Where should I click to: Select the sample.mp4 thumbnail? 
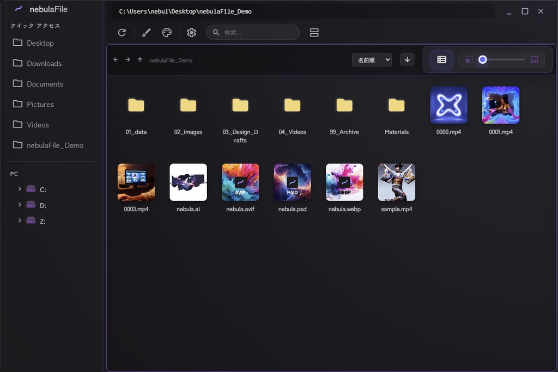(x=397, y=182)
